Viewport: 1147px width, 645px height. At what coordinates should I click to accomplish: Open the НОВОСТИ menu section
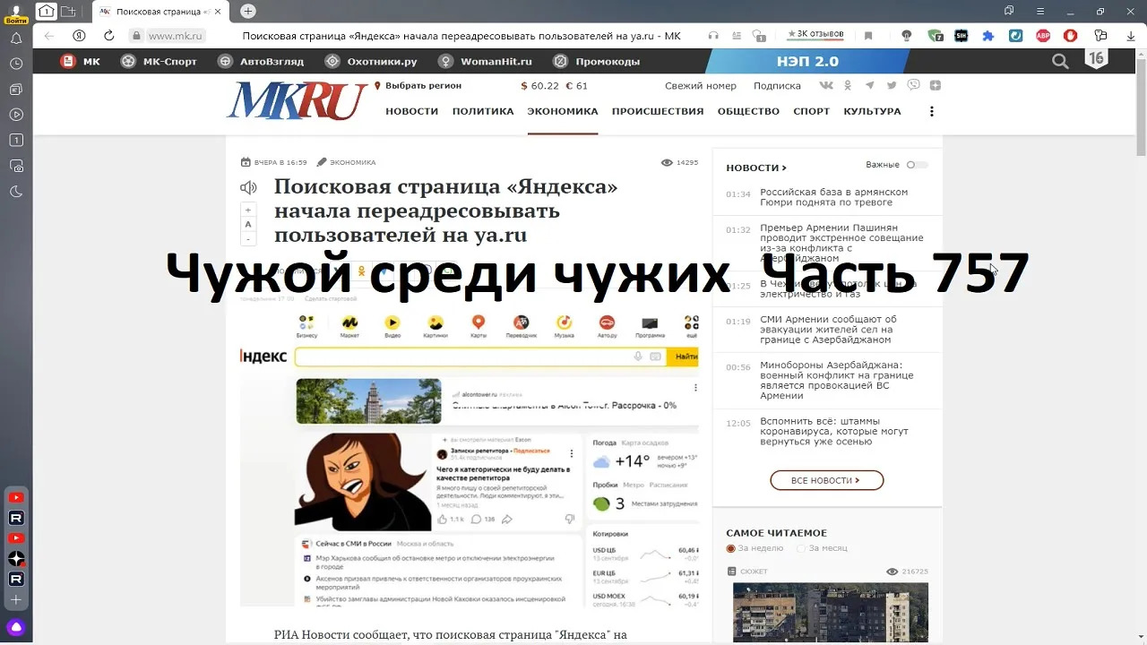[412, 112]
